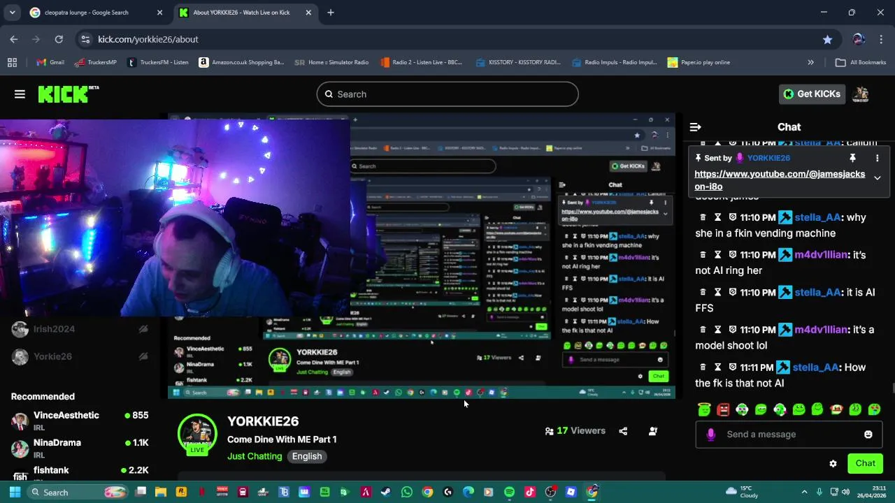Open chat settings gear
The width and height of the screenshot is (895, 503).
click(833, 464)
